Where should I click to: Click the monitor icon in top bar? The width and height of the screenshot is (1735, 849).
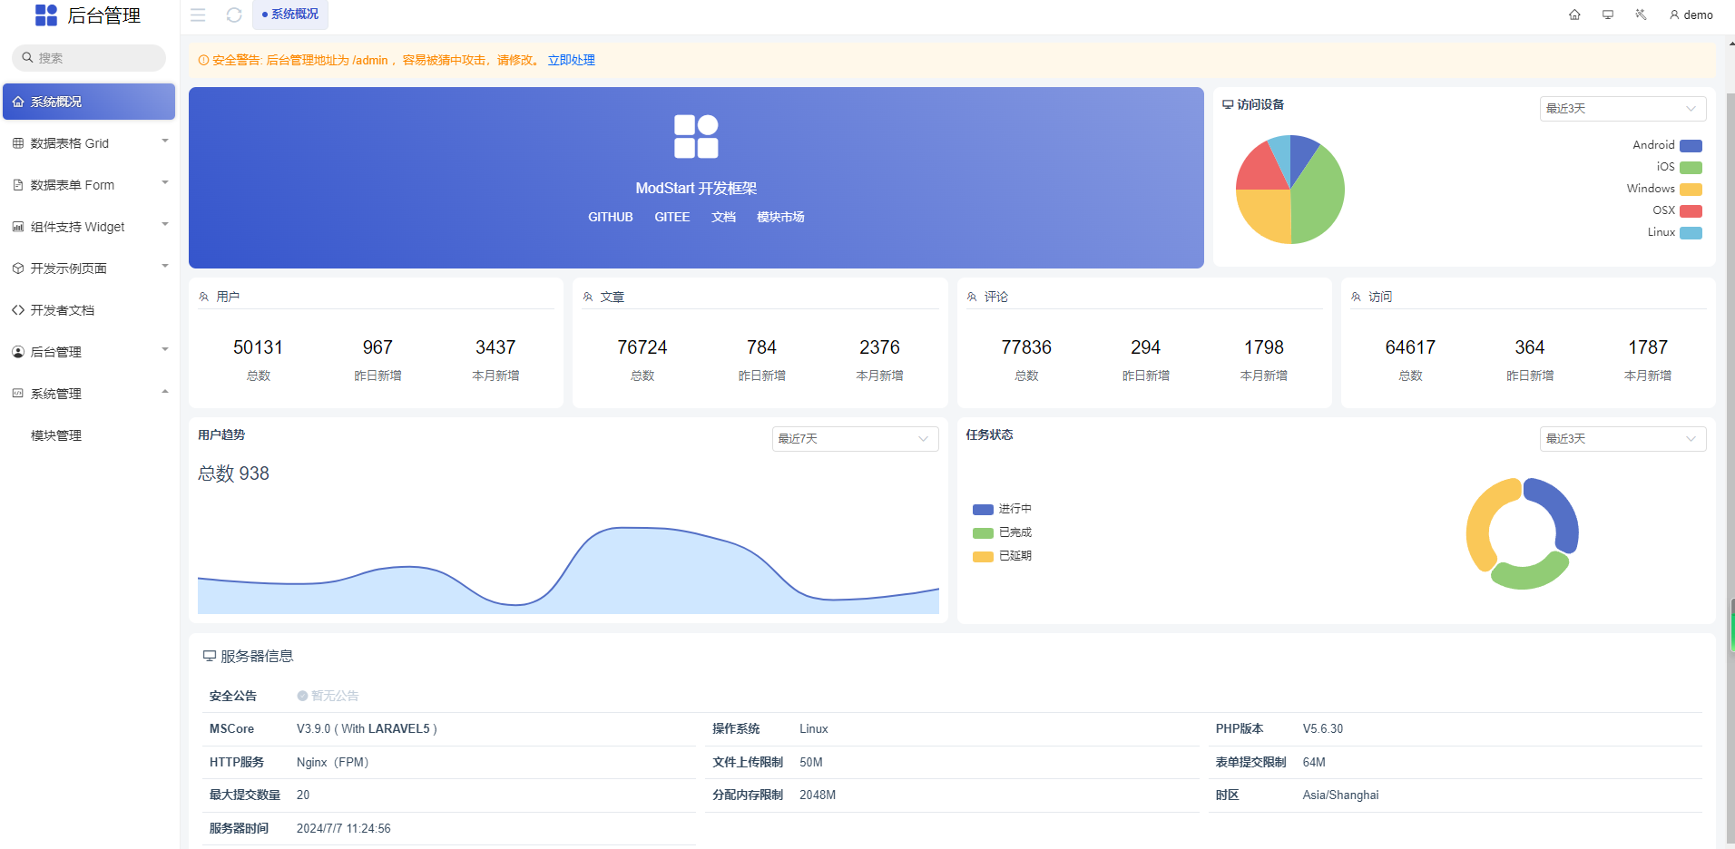[1608, 15]
